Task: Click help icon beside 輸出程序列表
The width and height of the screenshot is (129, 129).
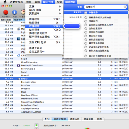Action: tap(86, 36)
